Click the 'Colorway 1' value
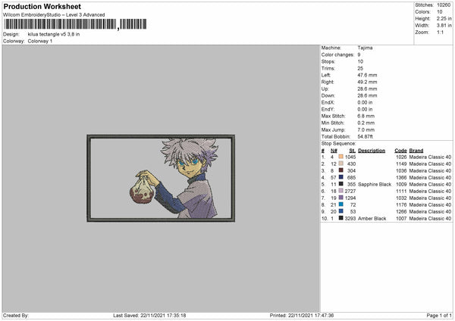Screen dimensions: 455x321 (40, 41)
